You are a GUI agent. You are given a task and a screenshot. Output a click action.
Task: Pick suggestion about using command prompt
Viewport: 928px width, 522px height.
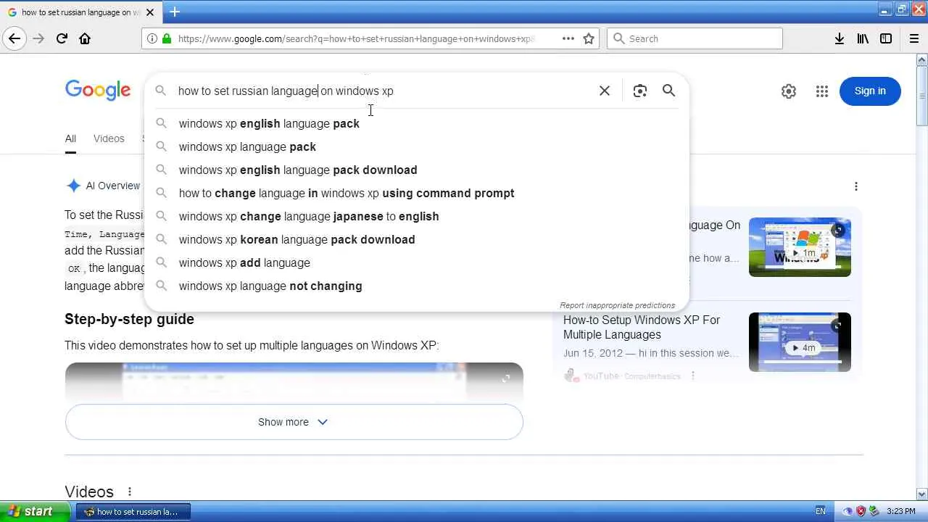(417, 193)
